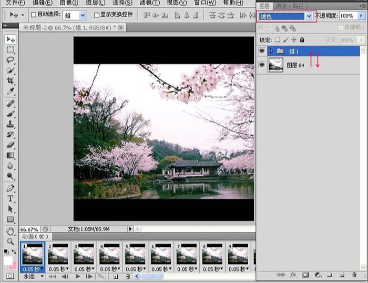
Task: Click add layer style fx icon
Action: point(293,275)
